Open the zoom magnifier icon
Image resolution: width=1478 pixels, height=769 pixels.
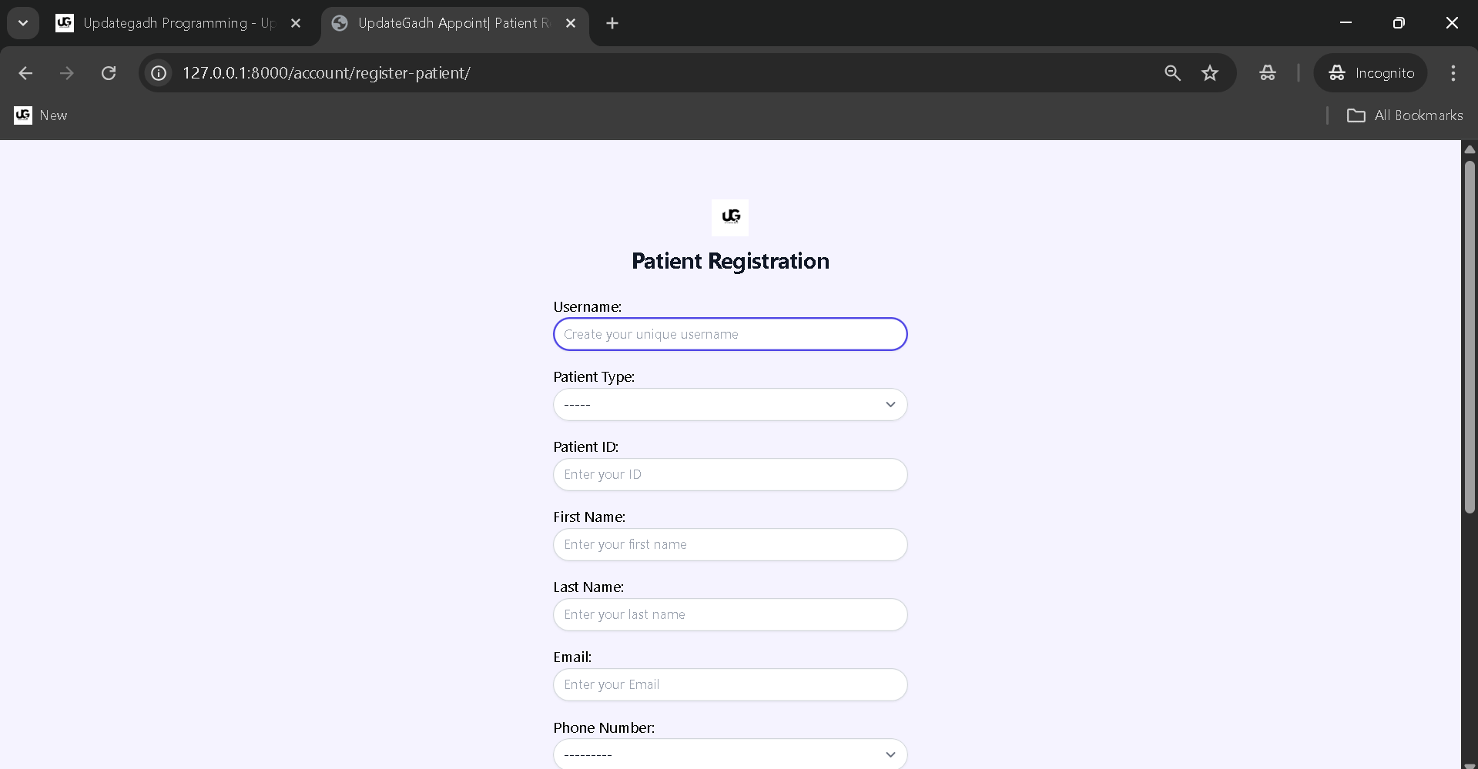[1172, 73]
